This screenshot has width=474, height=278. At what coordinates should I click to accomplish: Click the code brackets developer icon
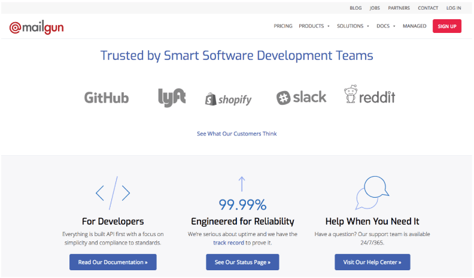pos(113,193)
